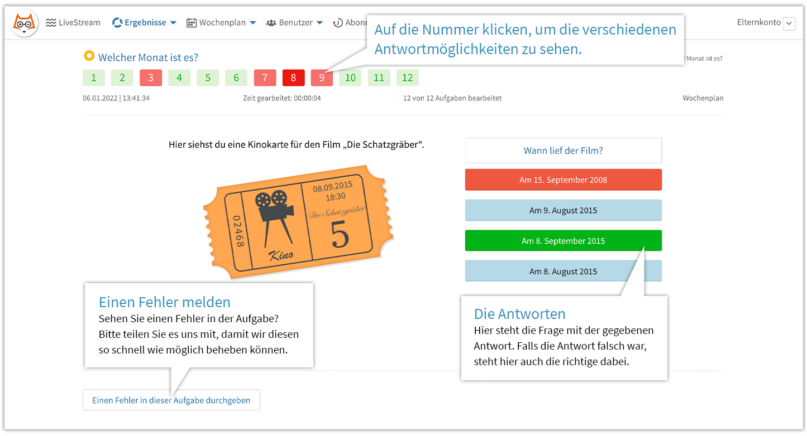Click the fox logo icon
The width and height of the screenshot is (807, 436).
25,23
